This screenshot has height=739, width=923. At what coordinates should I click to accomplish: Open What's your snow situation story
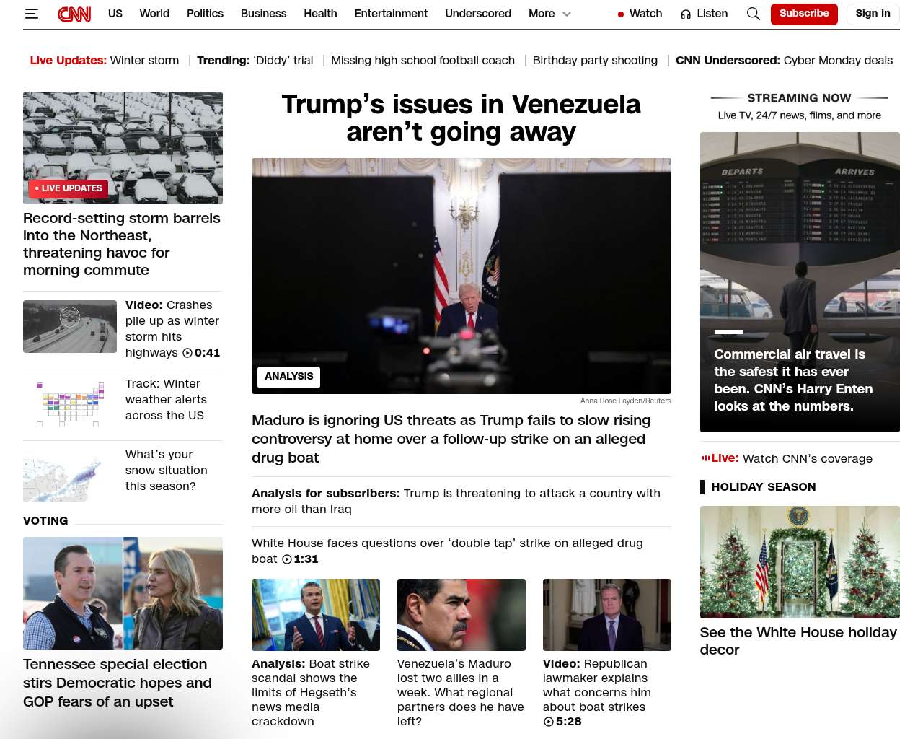click(x=167, y=471)
